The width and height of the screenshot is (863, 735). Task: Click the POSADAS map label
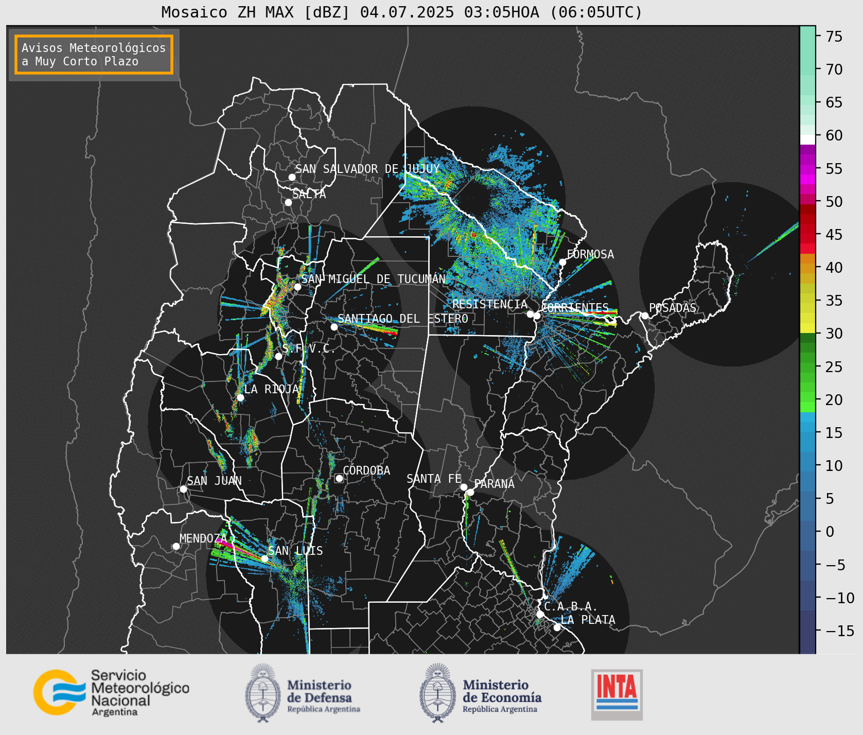[x=673, y=308]
